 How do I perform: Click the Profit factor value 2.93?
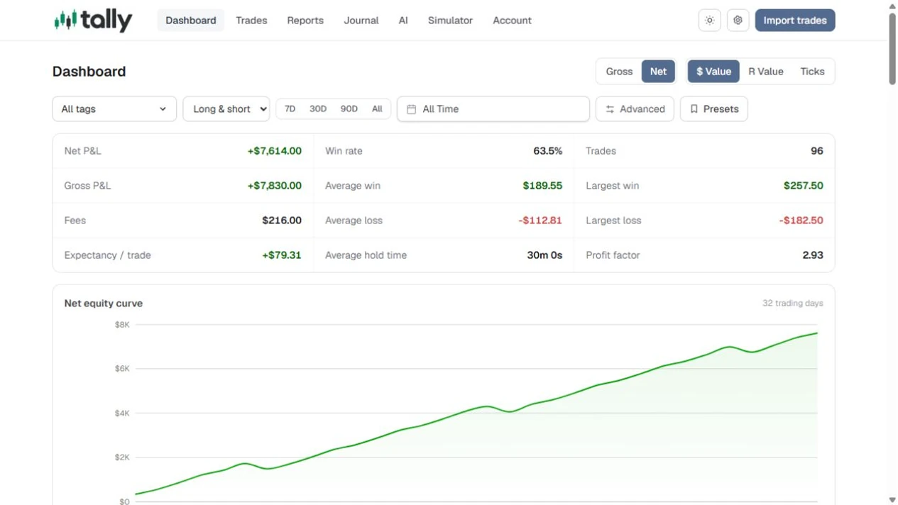click(x=813, y=255)
